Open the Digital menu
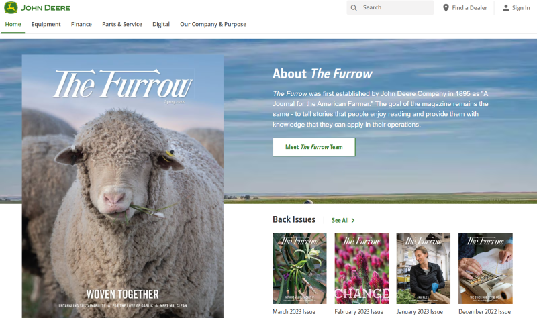Screen dimensions: 537x318 click(x=161, y=24)
